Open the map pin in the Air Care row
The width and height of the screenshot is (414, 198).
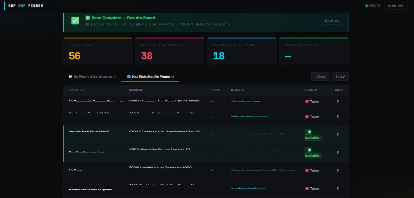pyautogui.click(x=337, y=170)
